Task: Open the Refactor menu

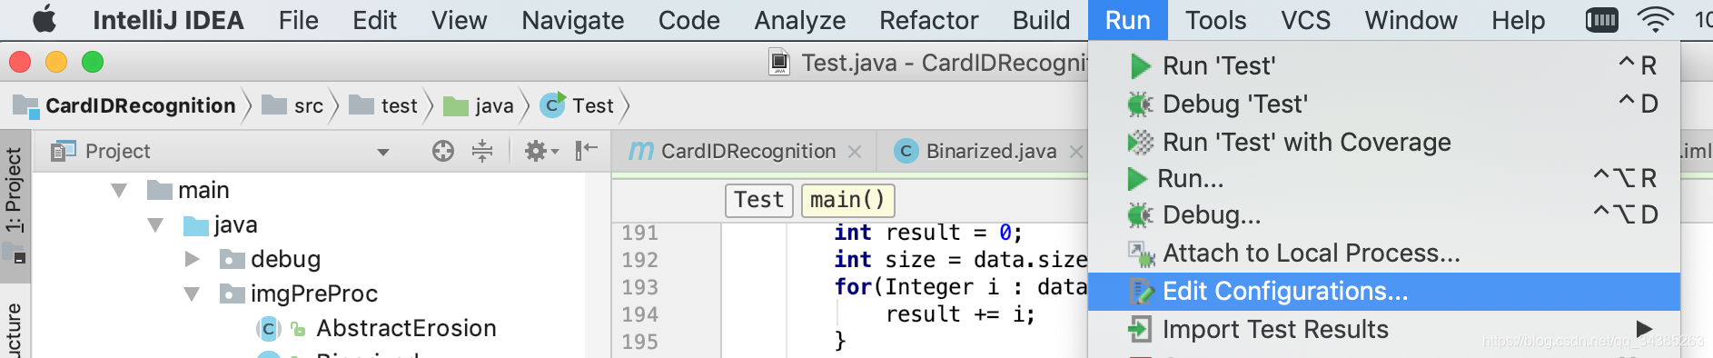Action: (928, 20)
